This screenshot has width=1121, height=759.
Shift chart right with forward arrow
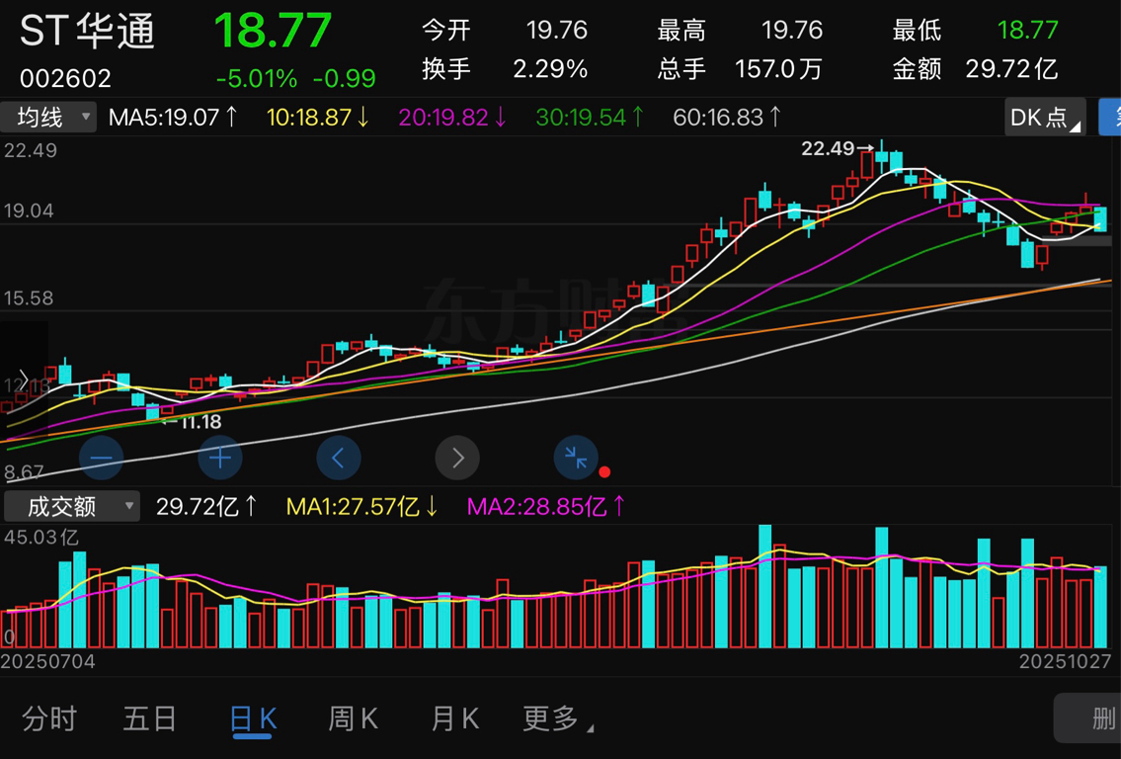[x=457, y=458]
